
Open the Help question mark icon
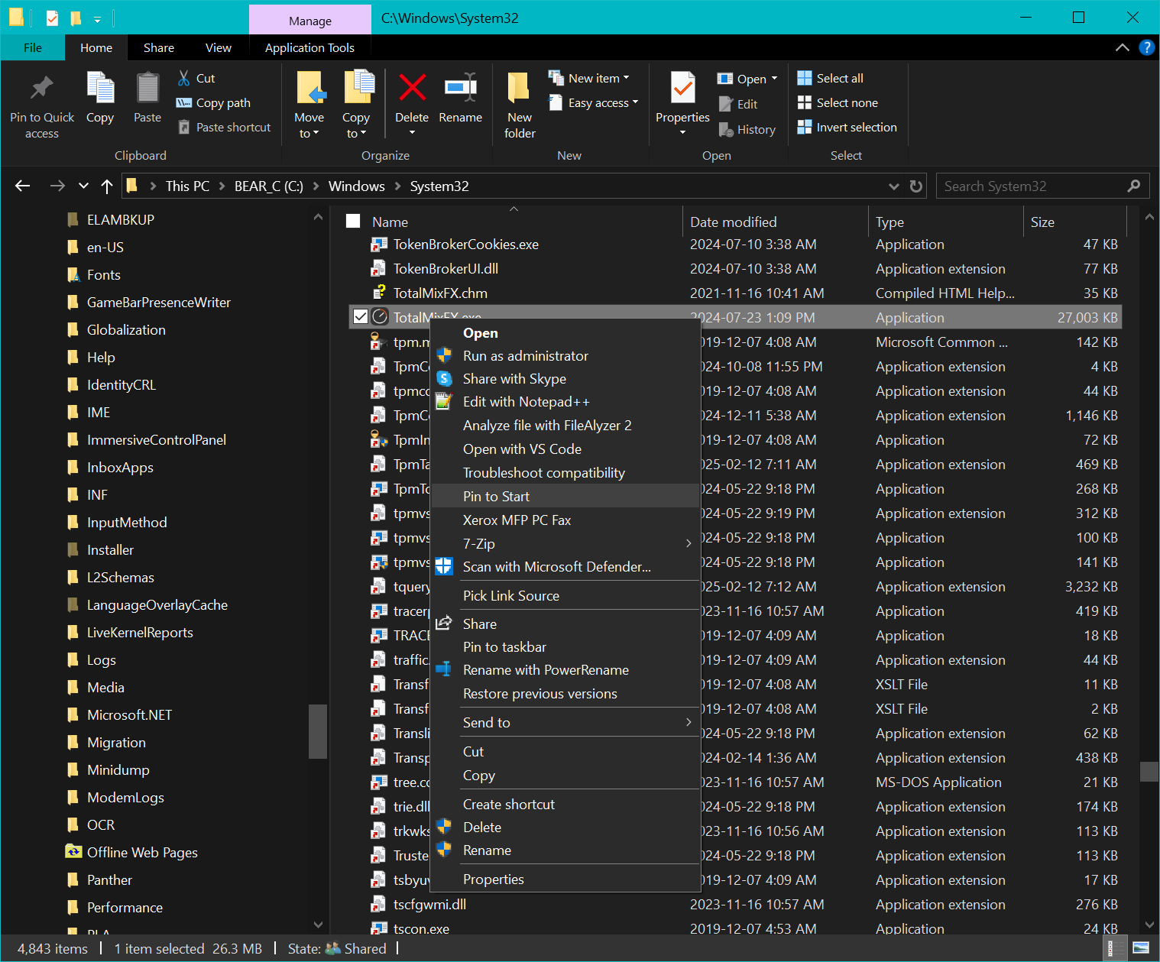(x=1146, y=47)
